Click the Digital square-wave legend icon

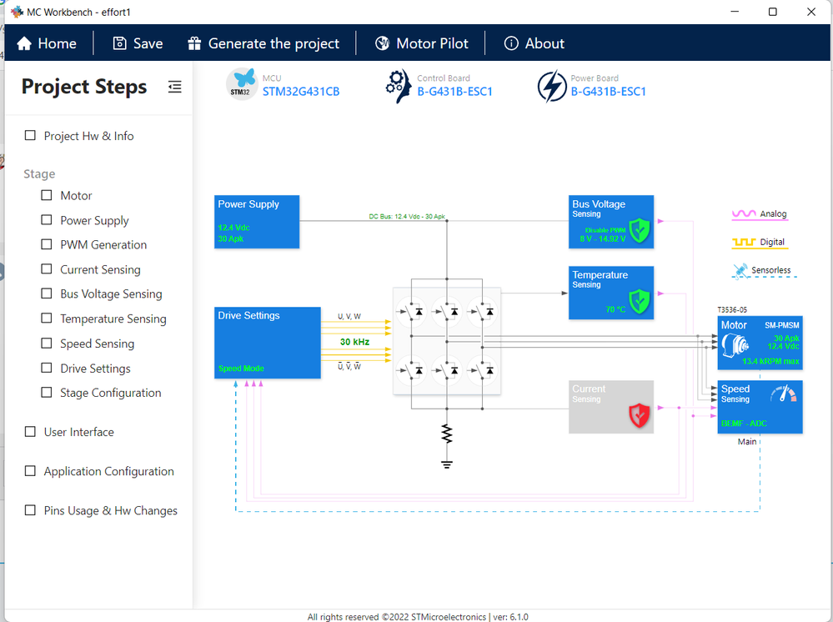pos(744,243)
